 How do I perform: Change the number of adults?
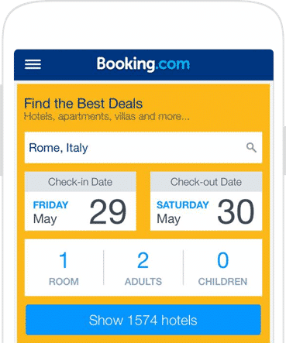pos(143,268)
